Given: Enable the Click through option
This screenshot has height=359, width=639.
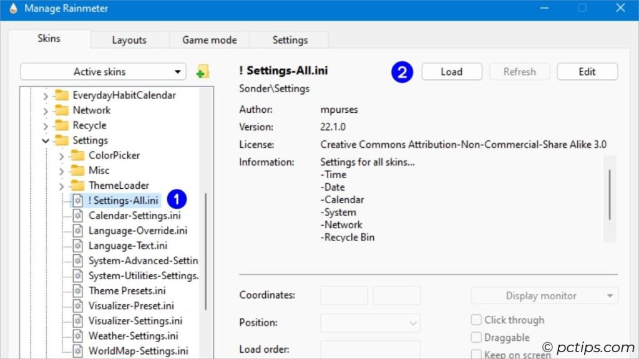Looking at the screenshot, I should point(476,320).
